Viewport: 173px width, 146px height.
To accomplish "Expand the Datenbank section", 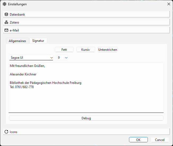I will tap(86, 14).
